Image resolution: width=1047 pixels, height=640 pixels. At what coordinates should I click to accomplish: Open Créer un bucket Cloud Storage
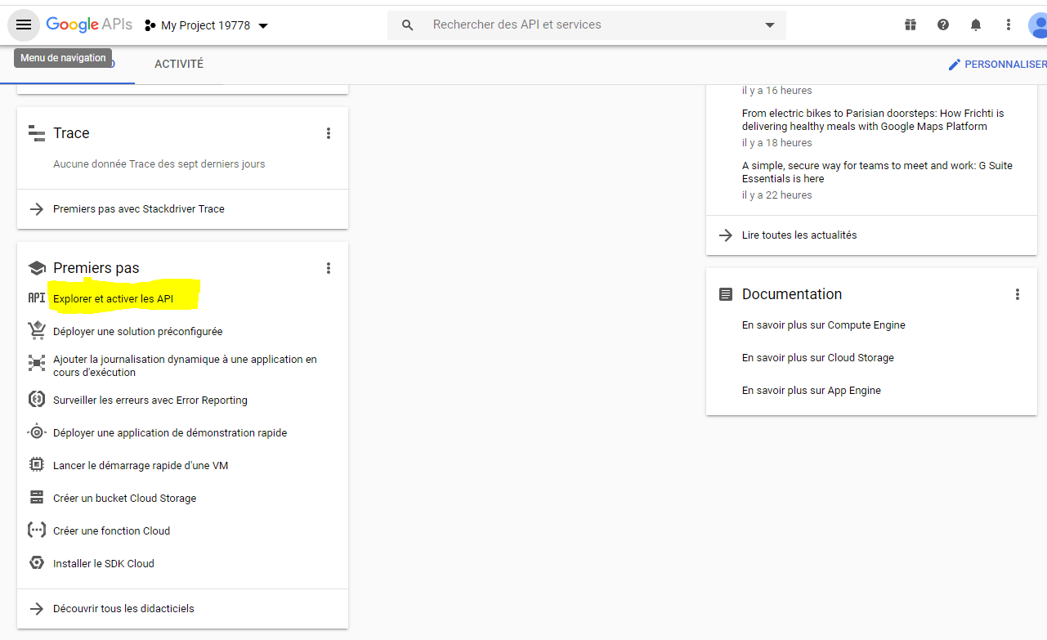click(124, 499)
